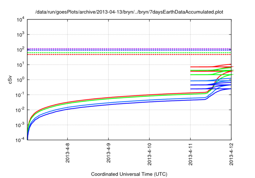The height and width of the screenshot is (178, 255).
Task: Click the topmost purple dashed horizontal line
Action: click(x=120, y=48)
